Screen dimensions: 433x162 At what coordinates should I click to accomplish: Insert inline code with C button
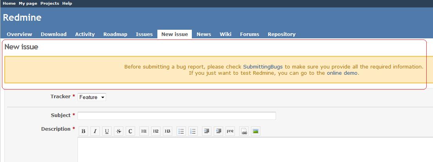click(x=130, y=131)
